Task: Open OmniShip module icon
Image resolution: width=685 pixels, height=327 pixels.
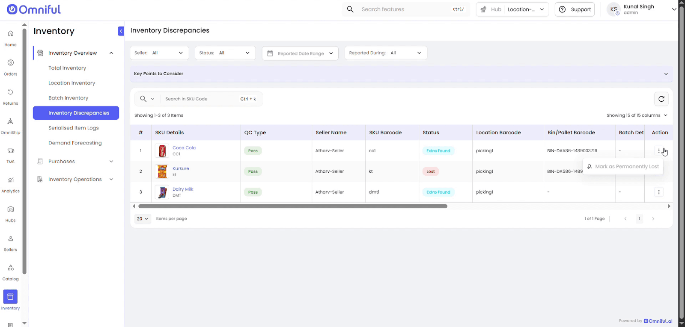Action: (11, 125)
